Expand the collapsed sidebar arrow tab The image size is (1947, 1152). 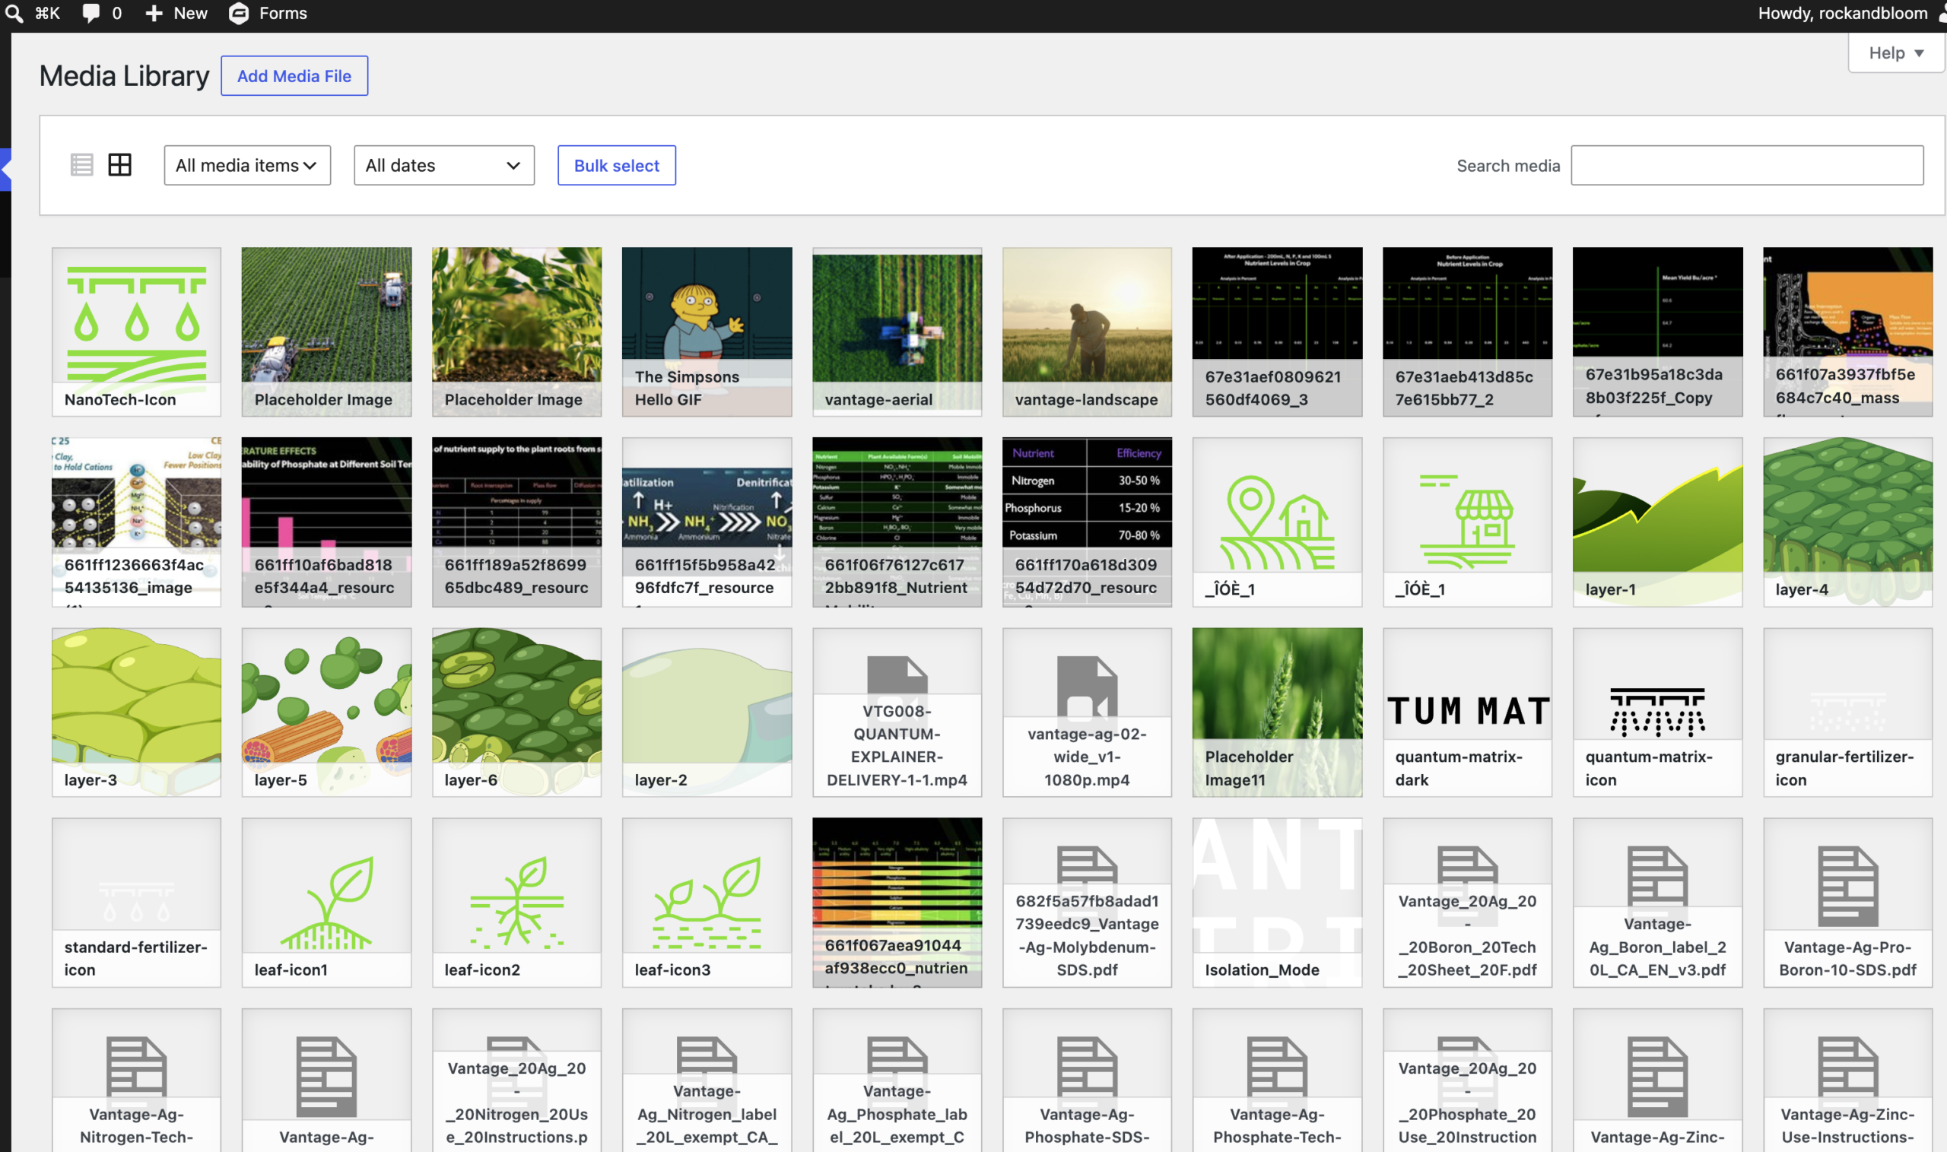(5, 170)
